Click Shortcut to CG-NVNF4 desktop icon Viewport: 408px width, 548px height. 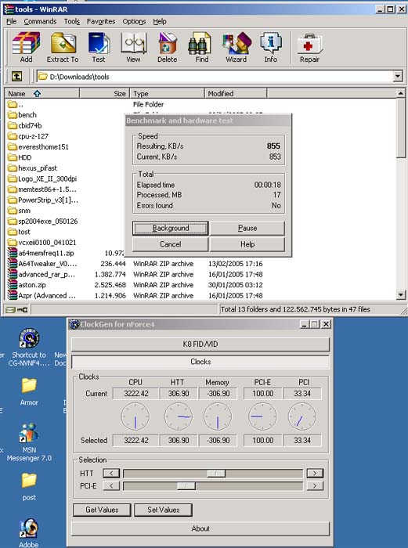coord(29,347)
